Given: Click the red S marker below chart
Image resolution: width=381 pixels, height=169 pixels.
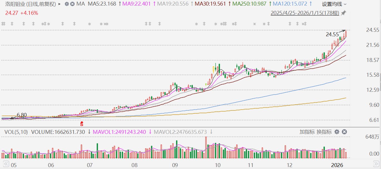Looking at the screenshot, I should (82, 123).
